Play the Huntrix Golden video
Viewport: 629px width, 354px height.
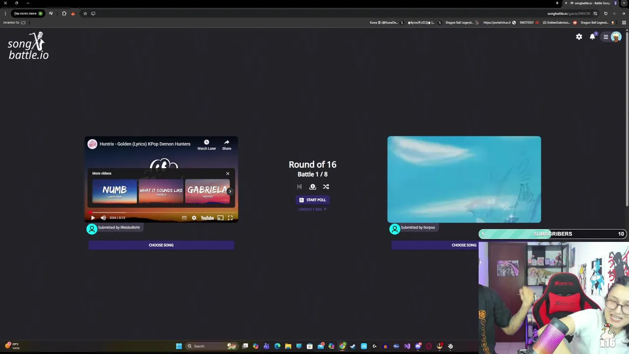click(x=93, y=218)
